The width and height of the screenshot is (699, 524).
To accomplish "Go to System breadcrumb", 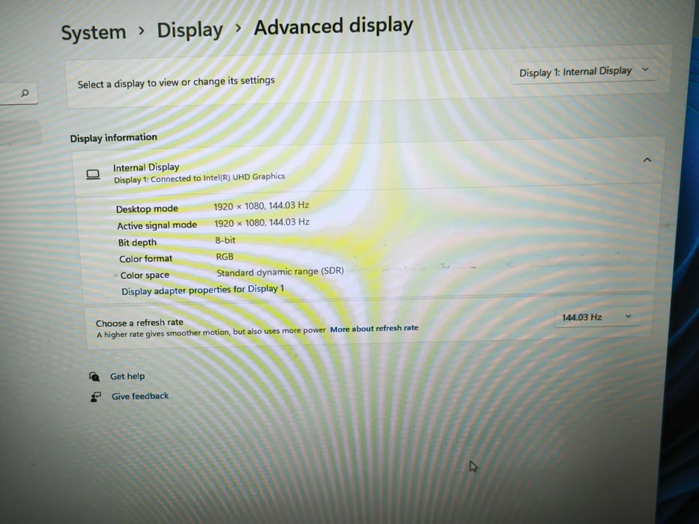I will coord(93,32).
